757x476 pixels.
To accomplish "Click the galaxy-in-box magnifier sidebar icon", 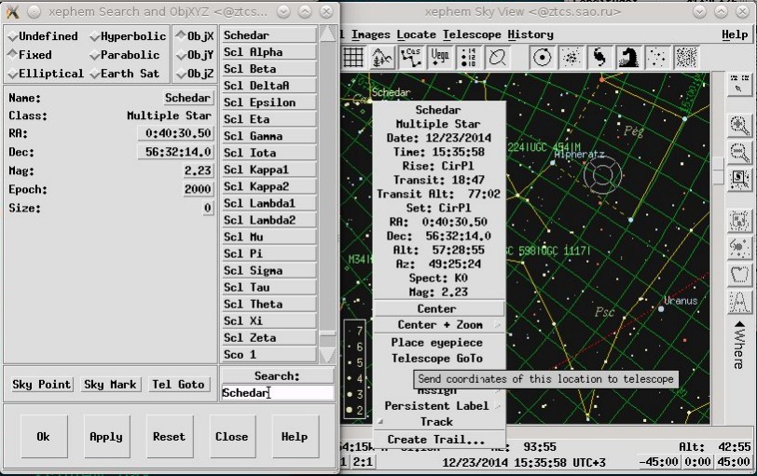I will pyautogui.click(x=739, y=181).
